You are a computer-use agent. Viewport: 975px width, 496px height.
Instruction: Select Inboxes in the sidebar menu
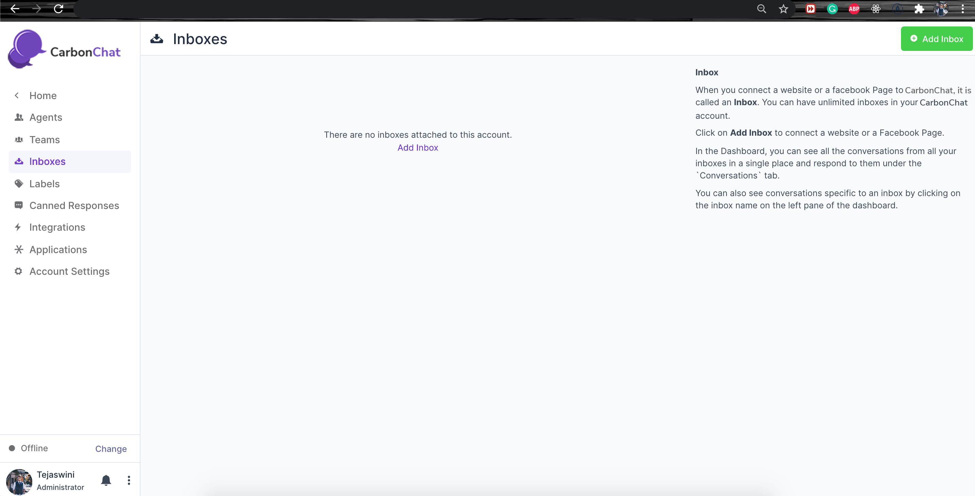coord(47,161)
